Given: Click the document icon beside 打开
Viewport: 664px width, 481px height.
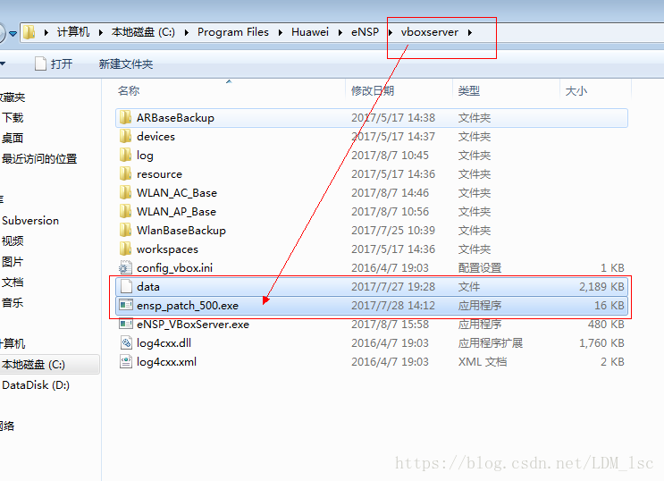Looking at the screenshot, I should [40, 63].
